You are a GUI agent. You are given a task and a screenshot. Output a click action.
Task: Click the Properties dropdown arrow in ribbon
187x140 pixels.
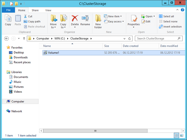(x=134, y=27)
